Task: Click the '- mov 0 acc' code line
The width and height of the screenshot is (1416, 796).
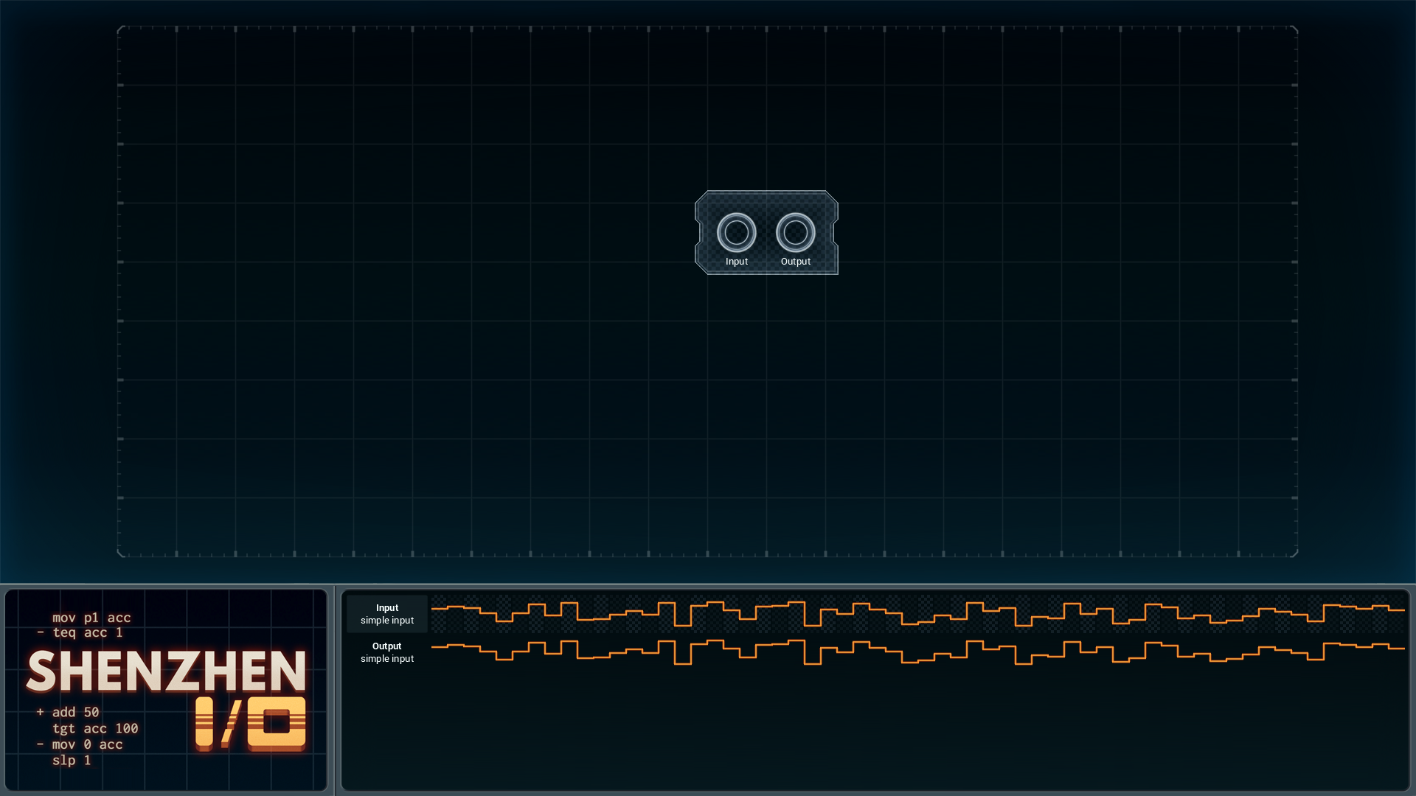Action: pos(80,744)
